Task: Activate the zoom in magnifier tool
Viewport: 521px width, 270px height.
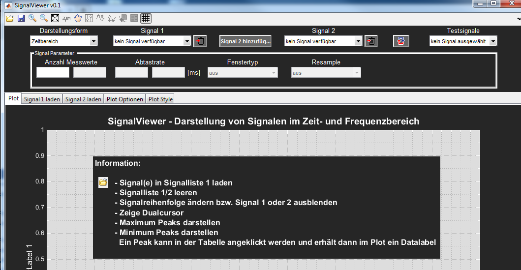Action: [x=32, y=18]
